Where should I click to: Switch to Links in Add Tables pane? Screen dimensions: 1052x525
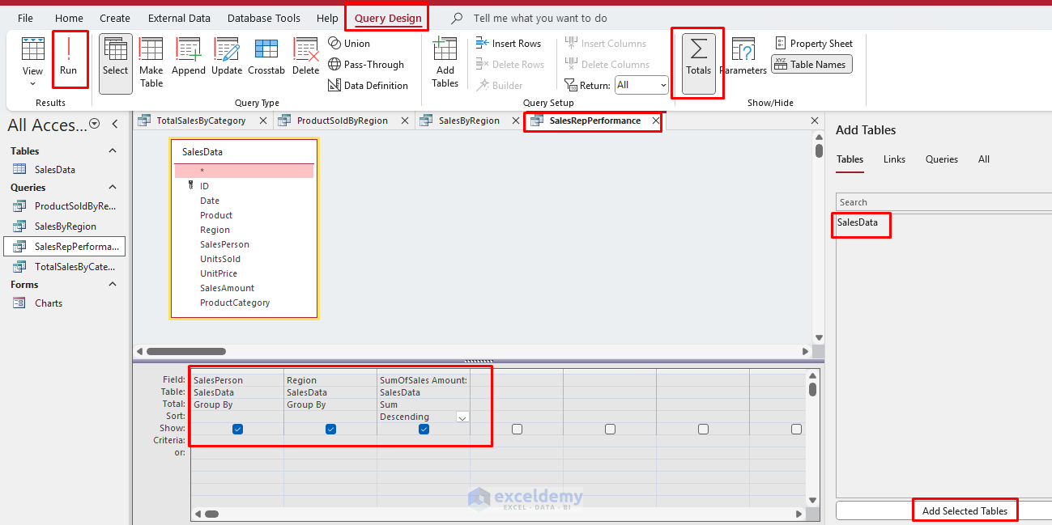(x=894, y=159)
